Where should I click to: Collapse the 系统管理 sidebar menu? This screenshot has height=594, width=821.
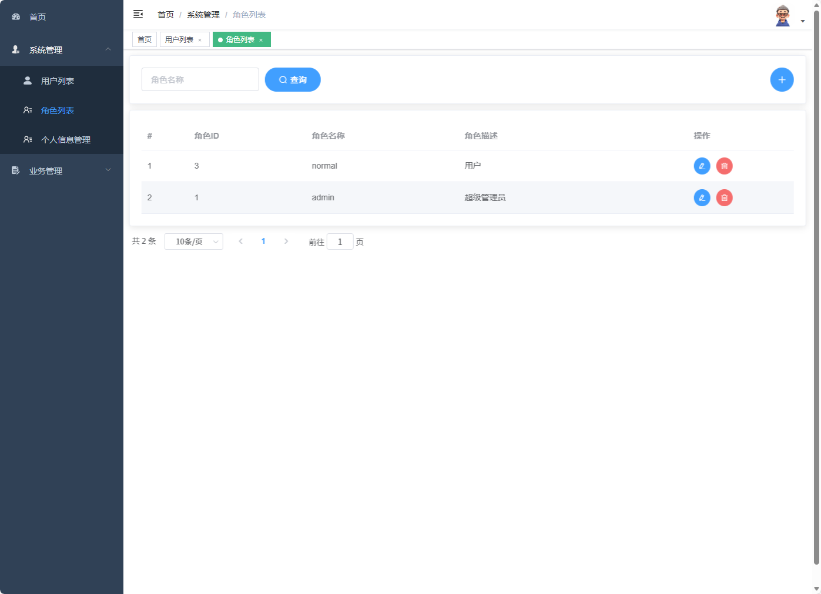tap(108, 49)
